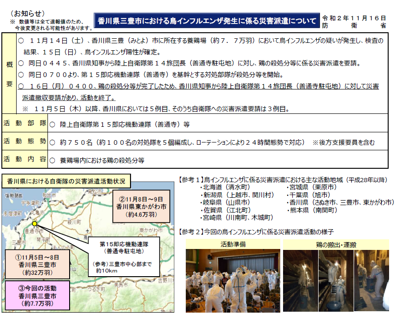Screen dimensions: 396x314
Task: Click the yellow dot marker on the map
Action: (x=35, y=224)
